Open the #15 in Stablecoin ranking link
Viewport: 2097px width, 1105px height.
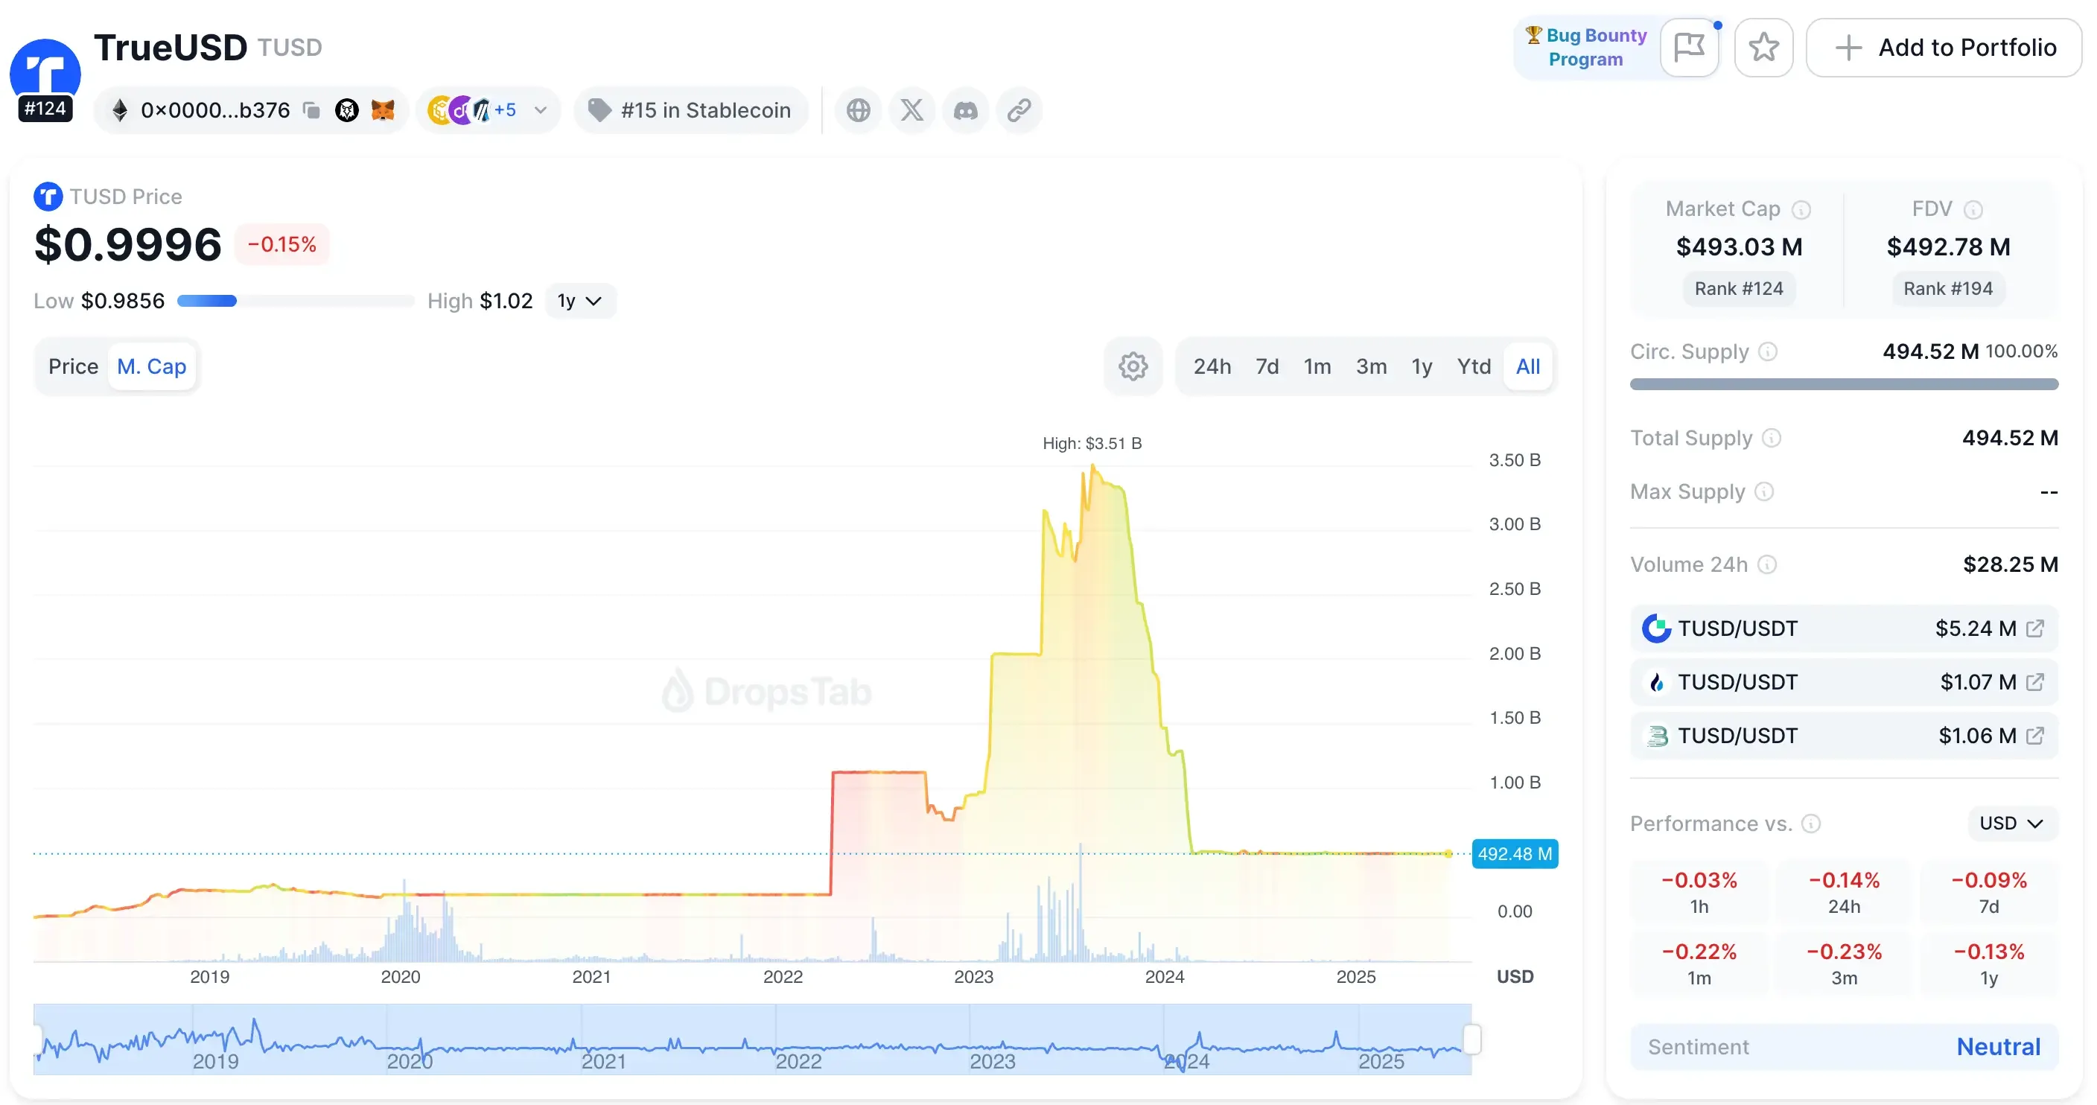coord(691,110)
